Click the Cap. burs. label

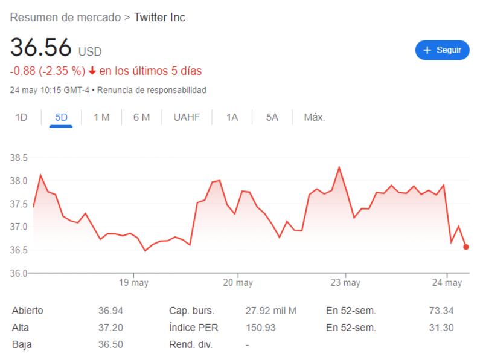tap(192, 311)
